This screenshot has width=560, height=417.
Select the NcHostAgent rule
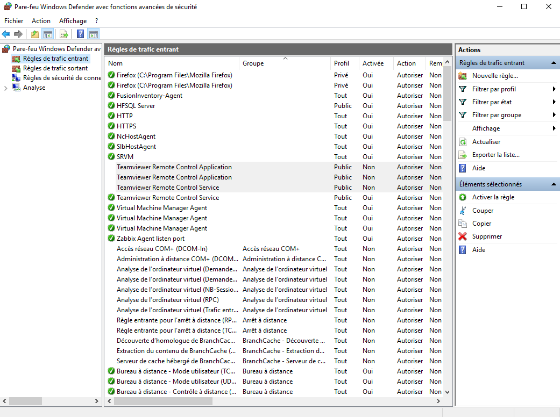click(136, 136)
